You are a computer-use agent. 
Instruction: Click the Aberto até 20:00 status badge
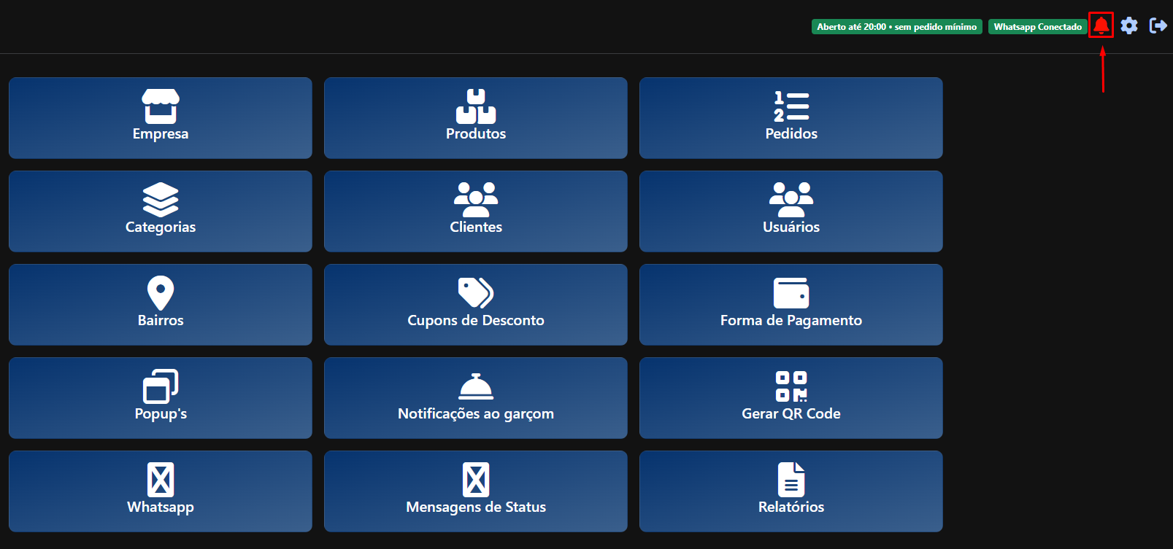[x=897, y=27]
